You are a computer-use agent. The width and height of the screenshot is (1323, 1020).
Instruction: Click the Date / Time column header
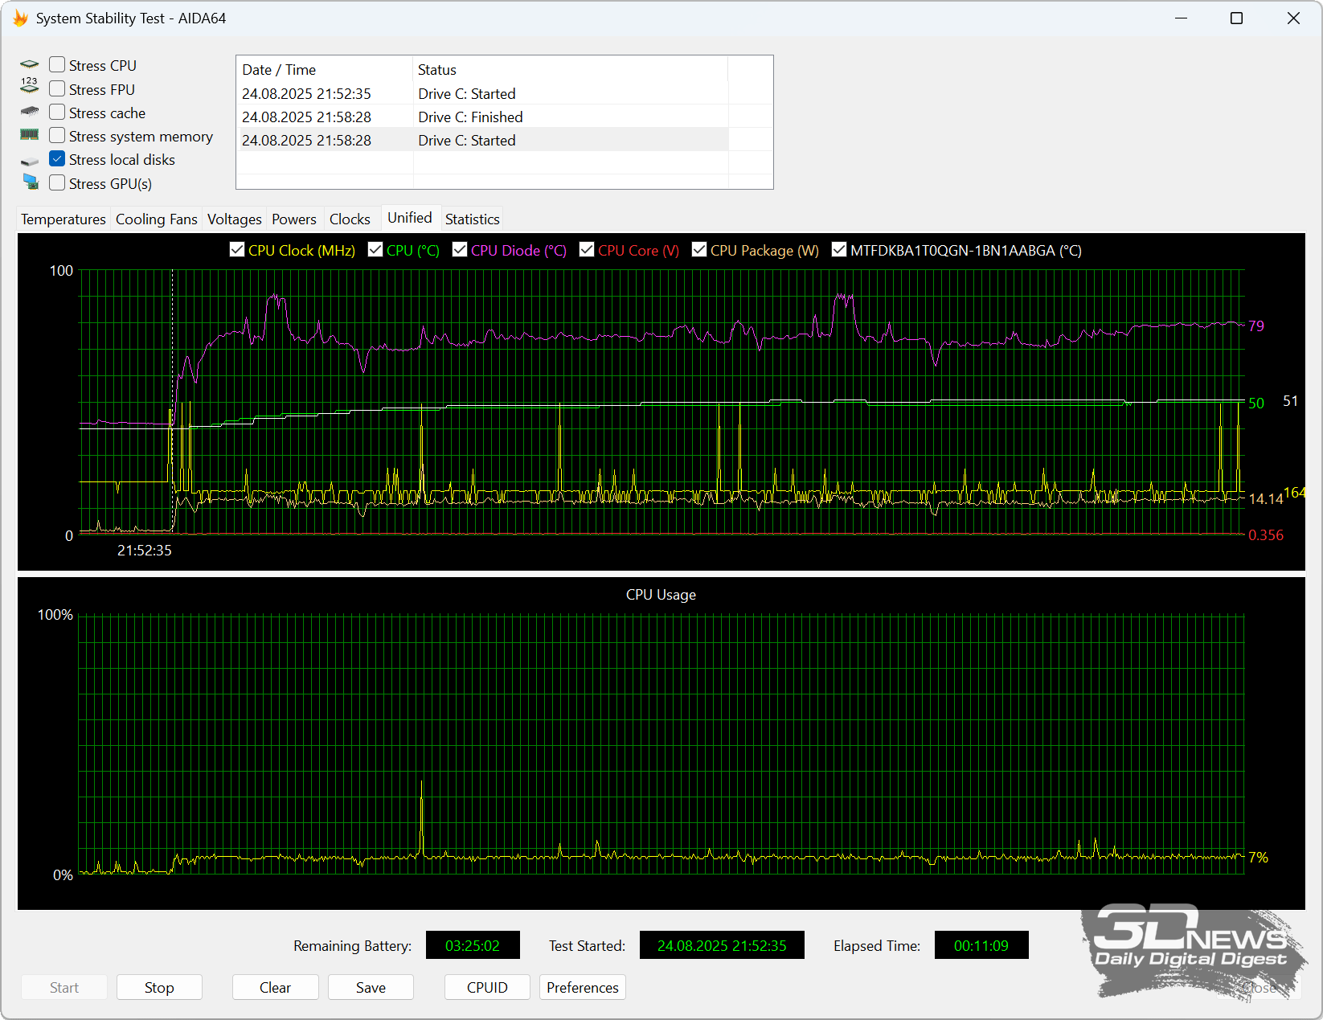point(325,69)
